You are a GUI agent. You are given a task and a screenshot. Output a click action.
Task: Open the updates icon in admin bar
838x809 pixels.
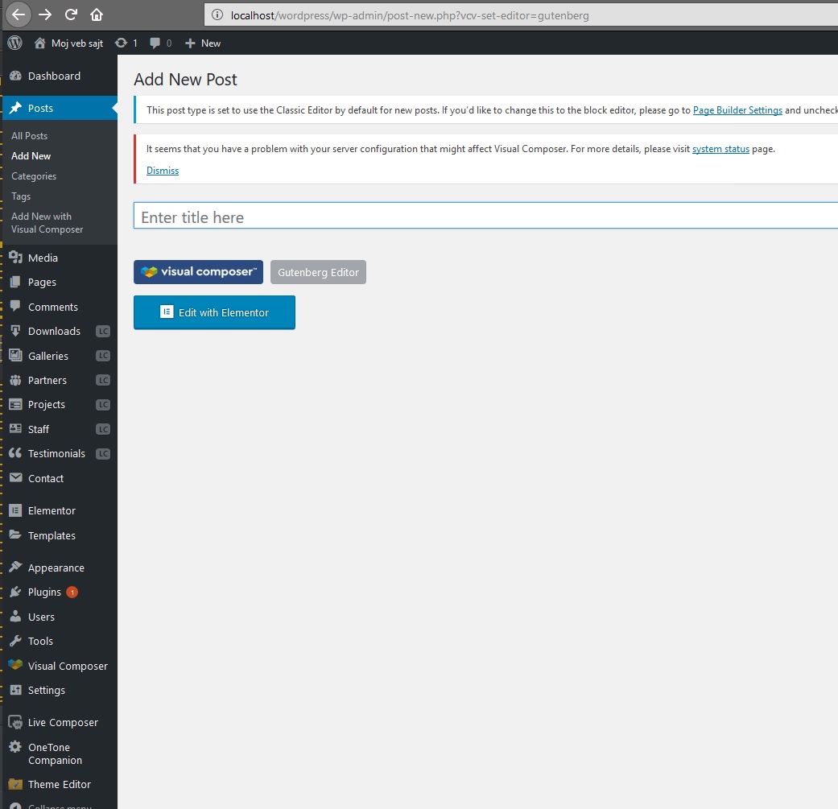point(122,43)
